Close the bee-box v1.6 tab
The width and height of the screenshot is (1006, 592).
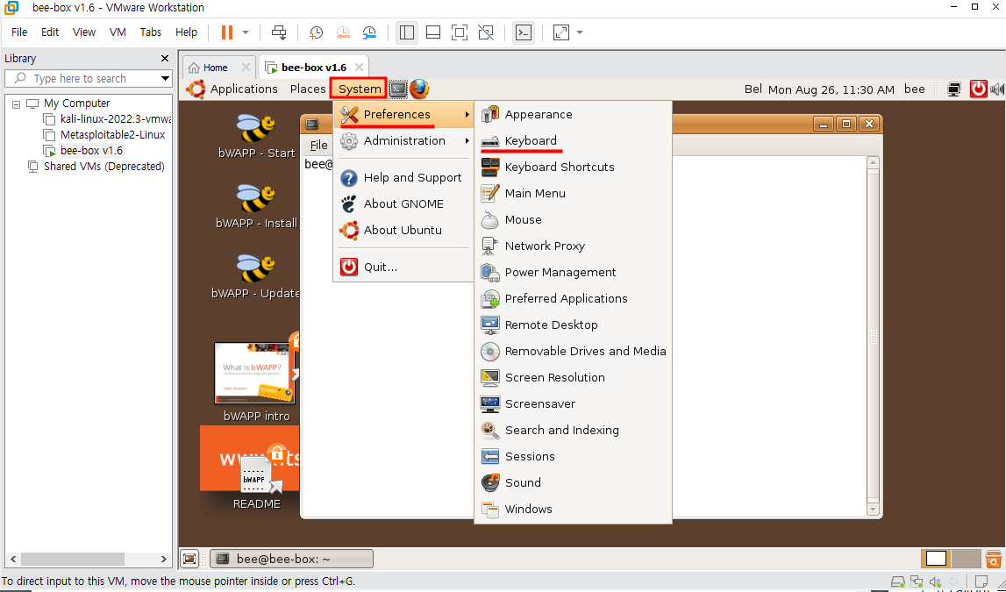click(x=359, y=68)
